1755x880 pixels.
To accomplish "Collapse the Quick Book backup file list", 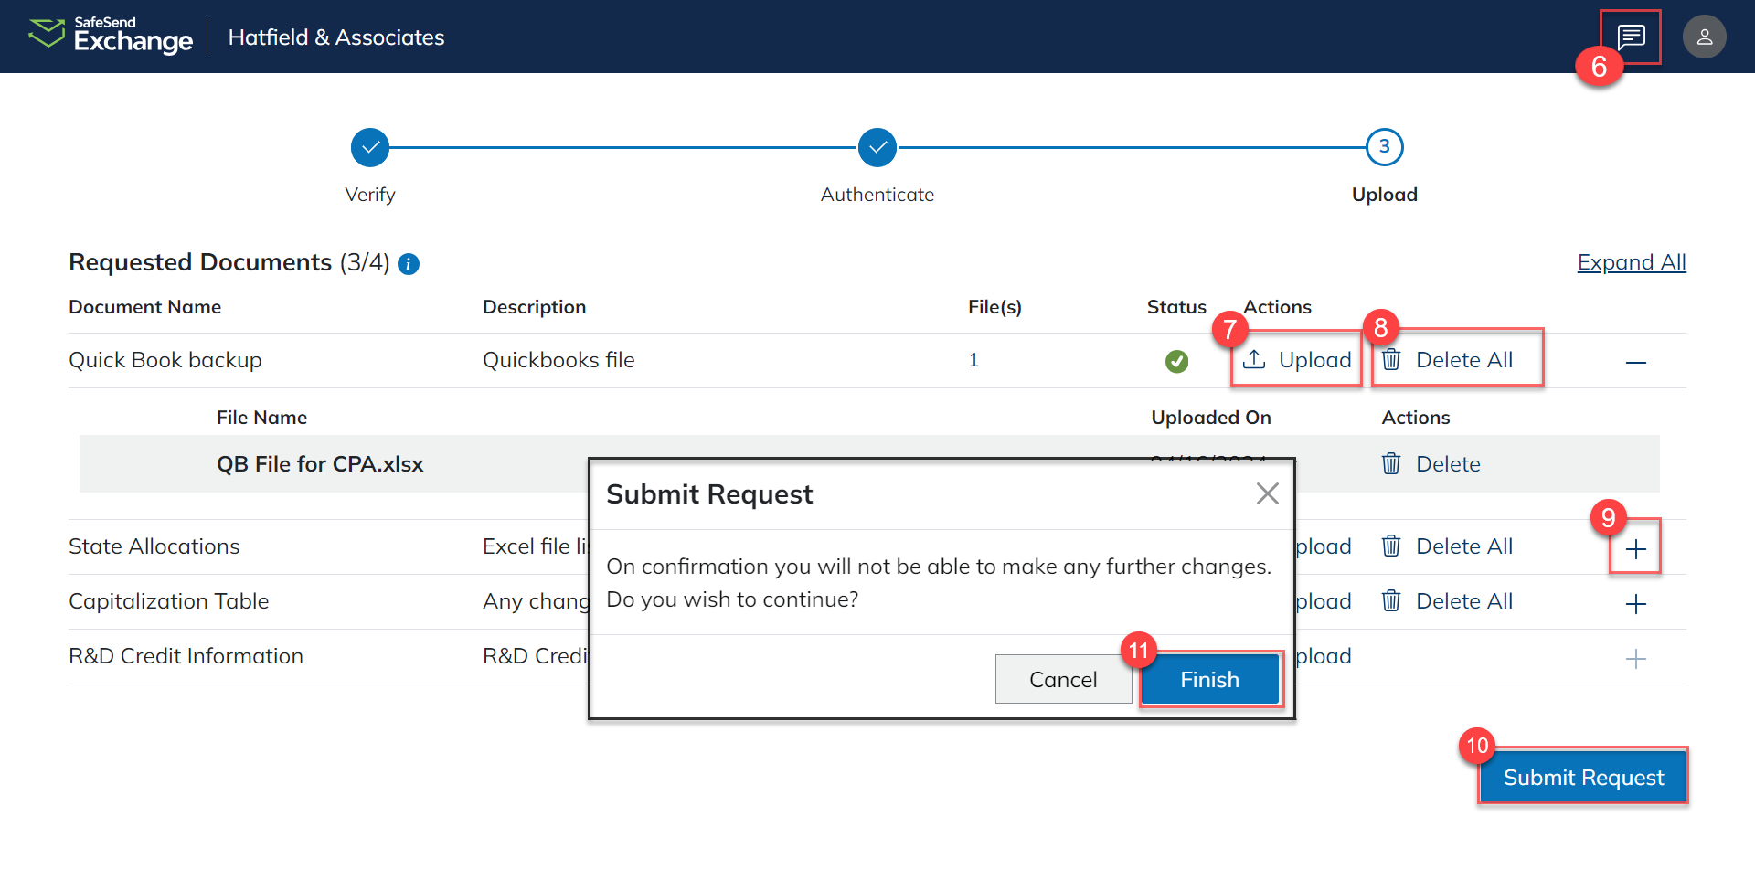I will [1635, 361].
